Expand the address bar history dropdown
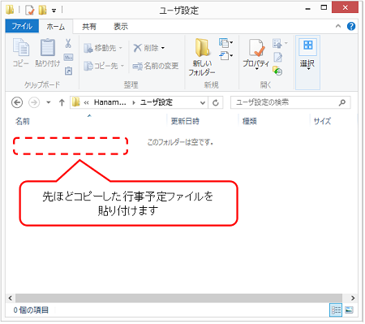This screenshot has width=365, height=324. (202, 102)
